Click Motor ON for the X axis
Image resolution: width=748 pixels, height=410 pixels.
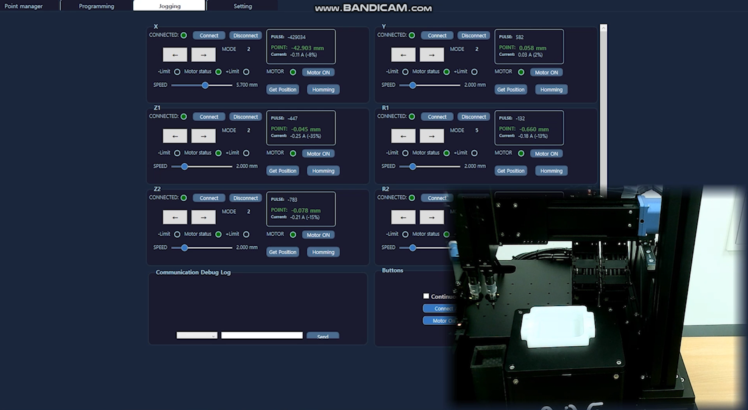click(x=318, y=72)
